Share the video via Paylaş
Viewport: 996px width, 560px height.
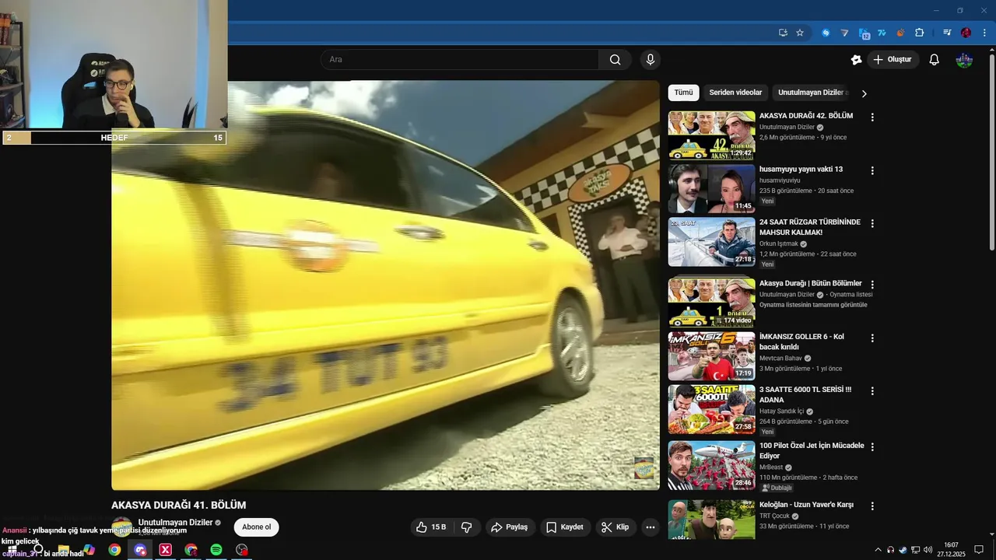[x=511, y=527]
